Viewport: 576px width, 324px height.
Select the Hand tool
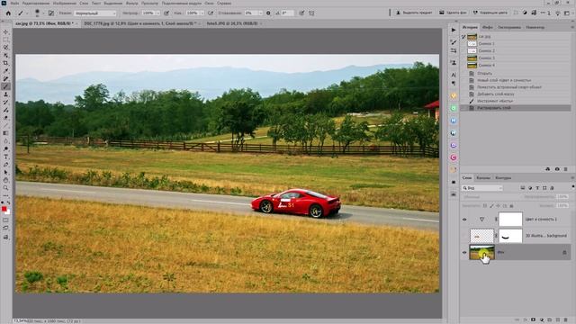click(6, 180)
